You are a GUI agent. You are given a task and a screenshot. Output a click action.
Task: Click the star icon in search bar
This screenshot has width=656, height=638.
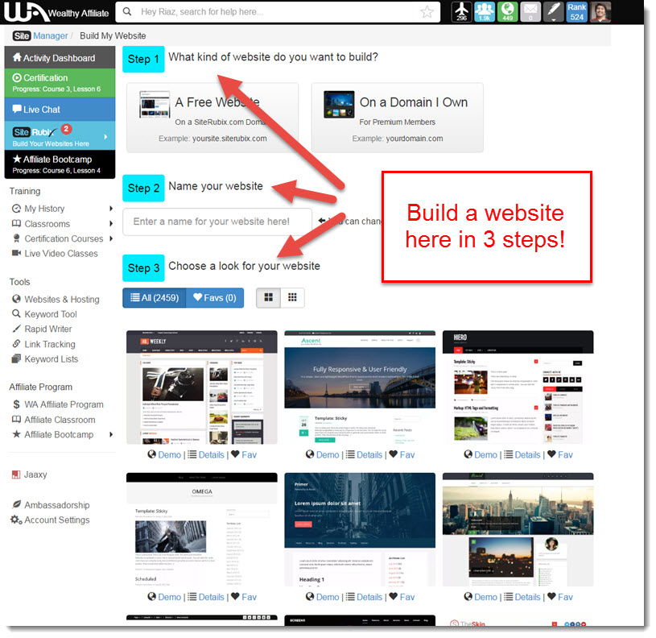click(427, 12)
